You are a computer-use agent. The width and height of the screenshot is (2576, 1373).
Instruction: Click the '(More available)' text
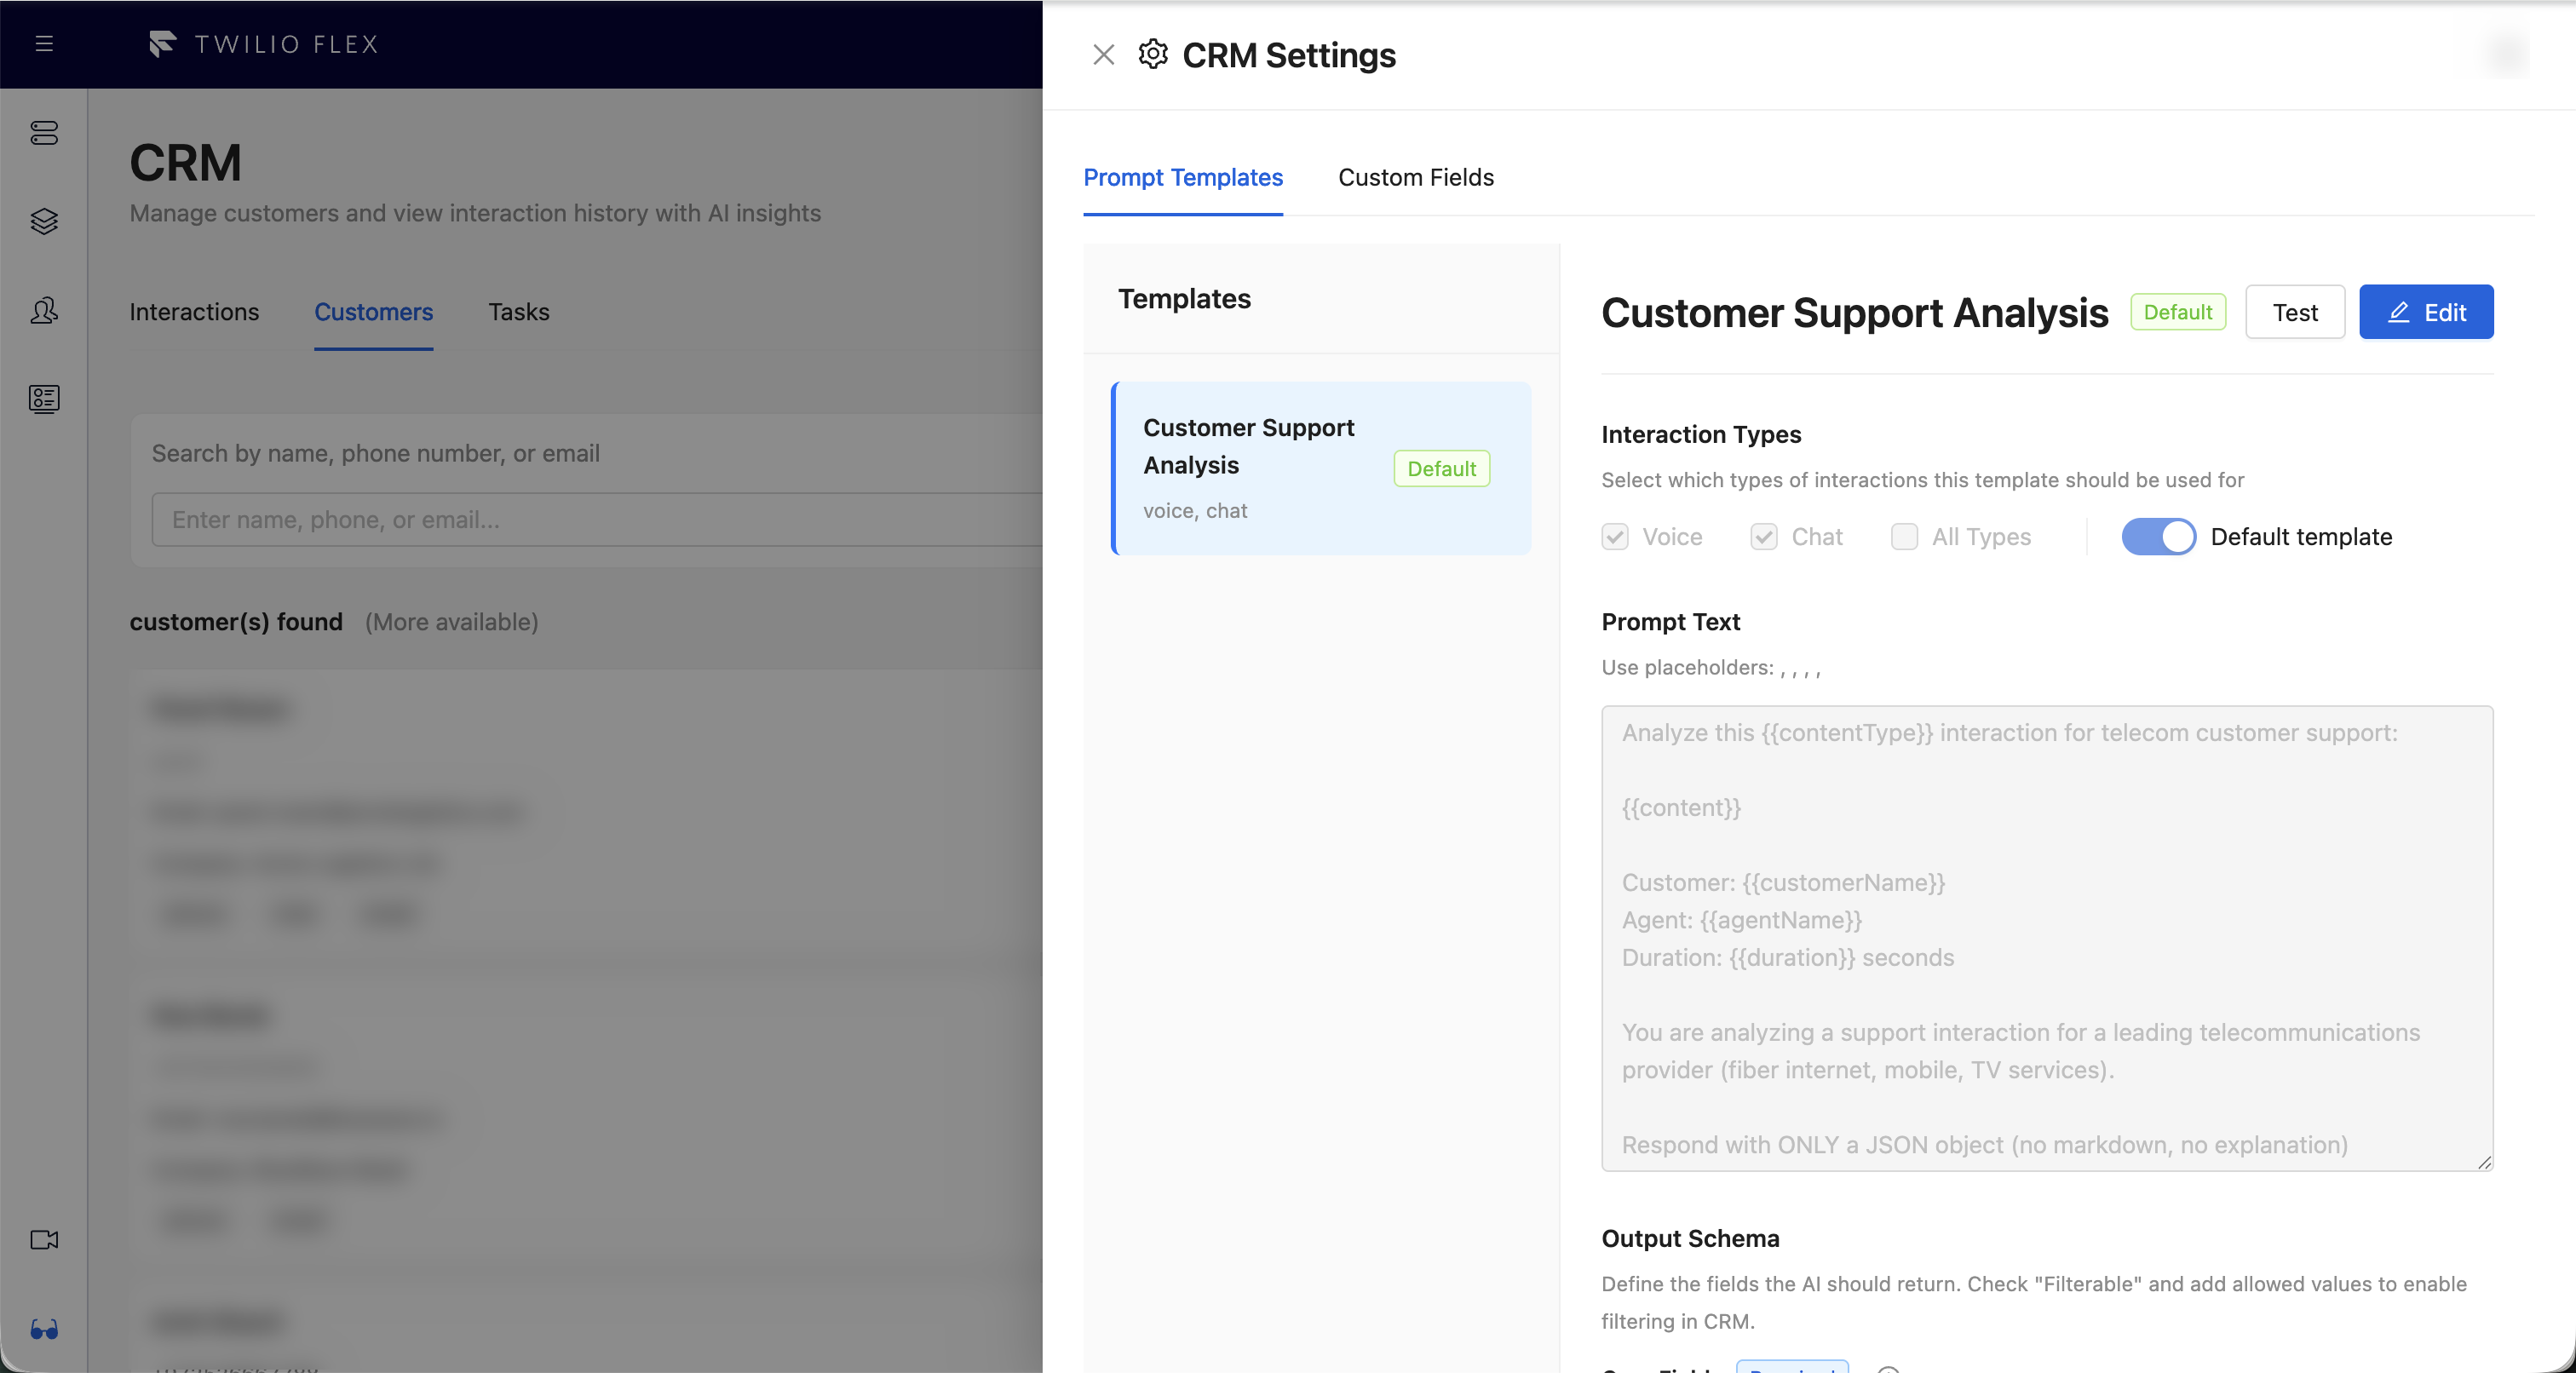452,622
